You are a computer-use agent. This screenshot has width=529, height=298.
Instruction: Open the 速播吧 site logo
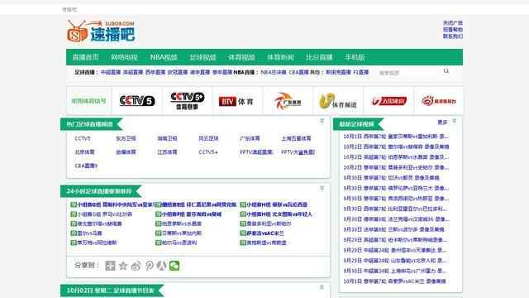pos(101,31)
